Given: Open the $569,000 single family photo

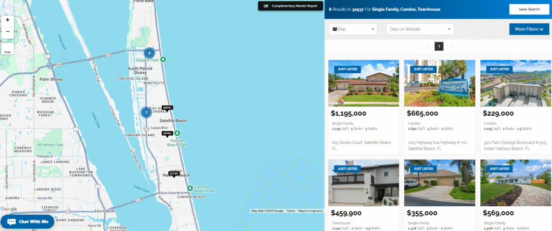Looking at the screenshot, I should (516, 183).
